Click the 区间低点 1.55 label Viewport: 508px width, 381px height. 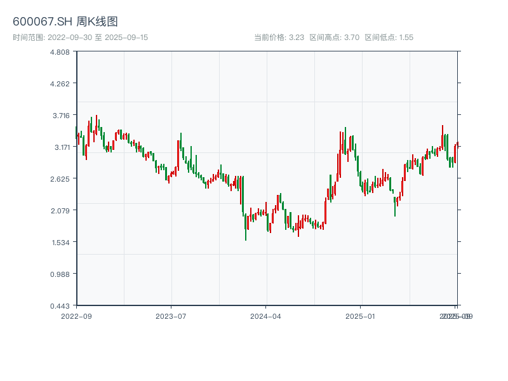[389, 37]
